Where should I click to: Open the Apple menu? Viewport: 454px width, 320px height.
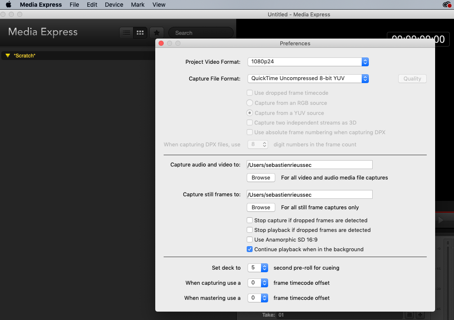click(8, 5)
